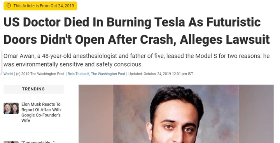Open 'Elon Musk Reacts To Report' story
280x143 pixels.
pyautogui.click(x=41, y=112)
